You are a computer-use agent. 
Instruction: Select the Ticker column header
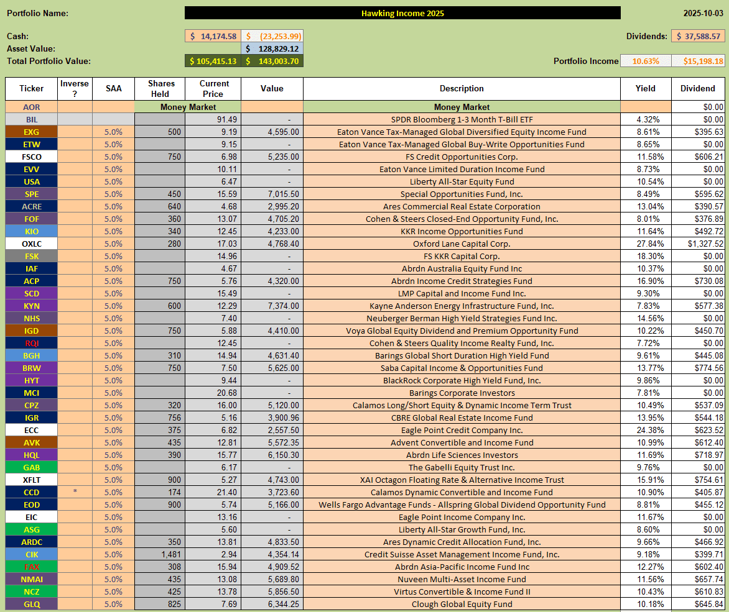pyautogui.click(x=32, y=89)
